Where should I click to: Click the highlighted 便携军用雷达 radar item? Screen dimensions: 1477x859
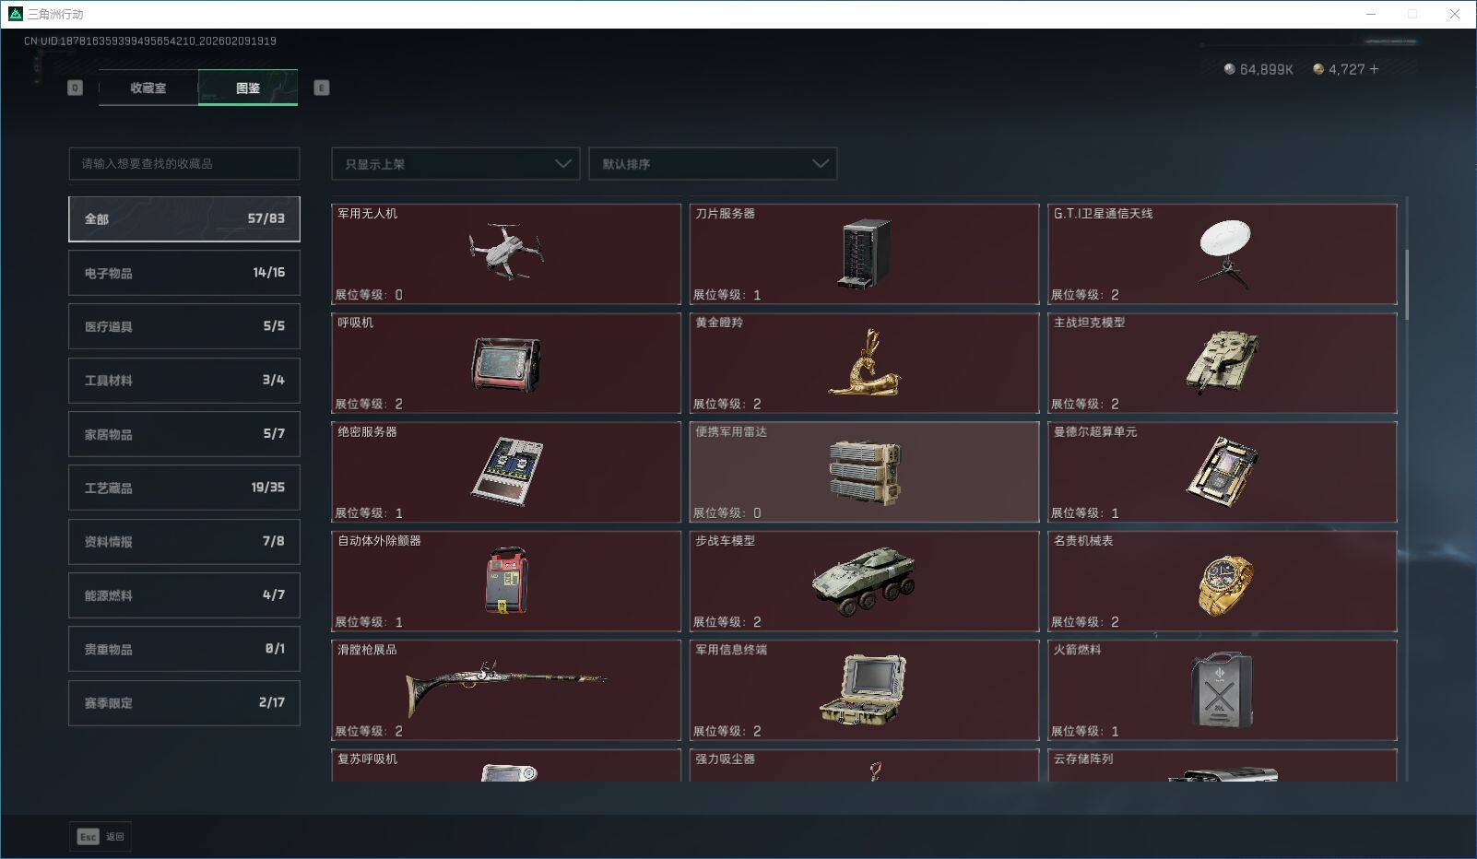click(863, 472)
